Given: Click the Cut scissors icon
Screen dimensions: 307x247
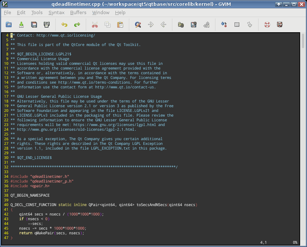Looking at the screenshot, I should coord(95,25).
